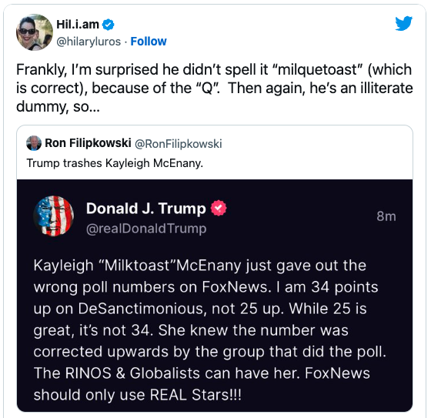Click the flag-painted Donald J. Trump avatar
Viewport: 431px width, 418px height.
point(54,216)
